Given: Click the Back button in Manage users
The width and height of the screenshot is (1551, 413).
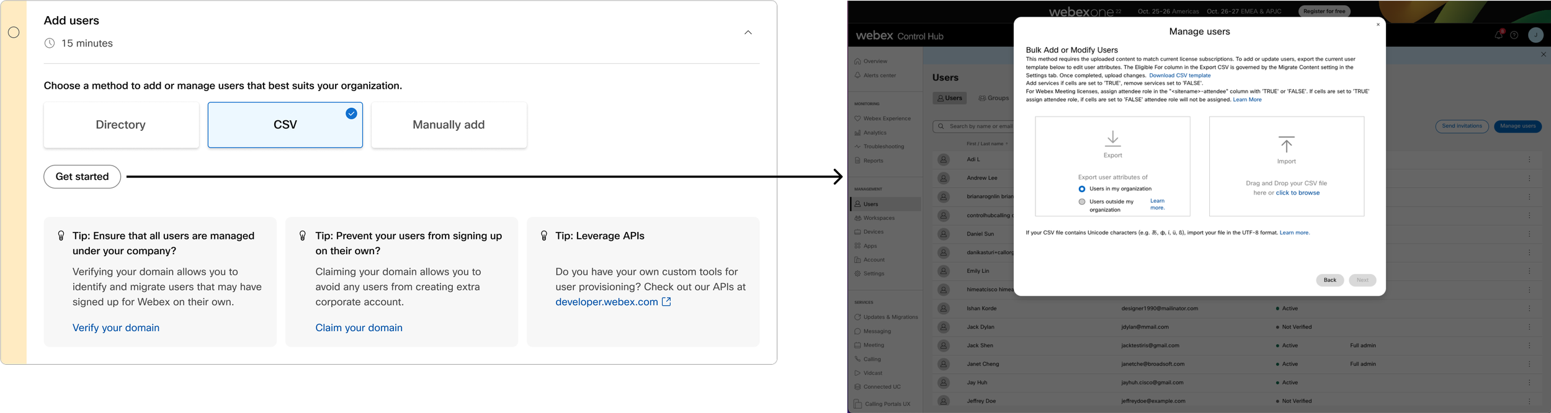Looking at the screenshot, I should click(x=1330, y=280).
